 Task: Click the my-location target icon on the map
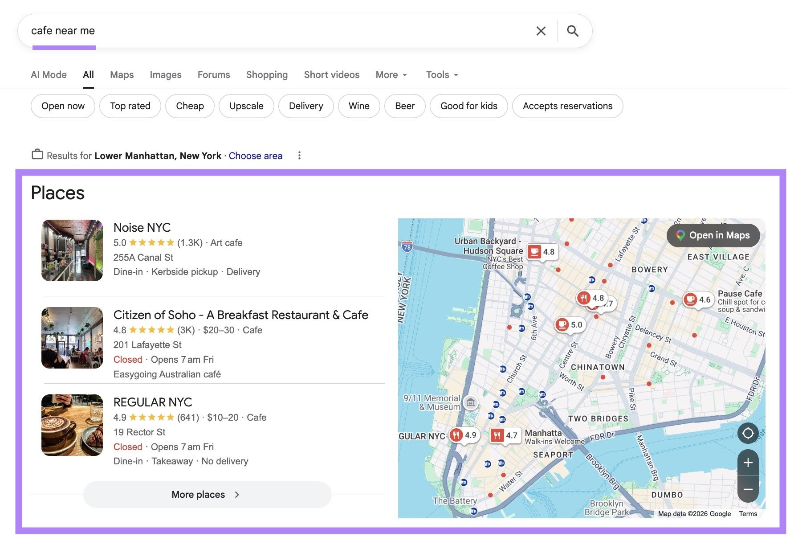tap(748, 433)
